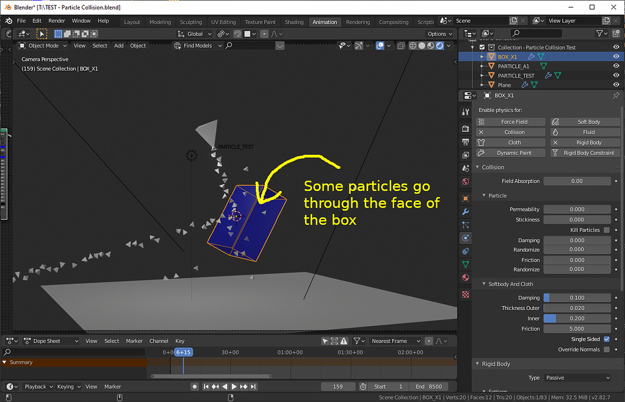This screenshot has height=402, width=625.
Task: Jump to the last frame
Action: 253,387
